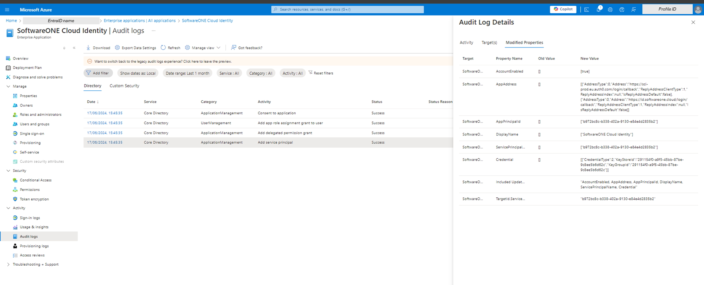
Task: Open the help question mark icon
Action: coord(622,9)
